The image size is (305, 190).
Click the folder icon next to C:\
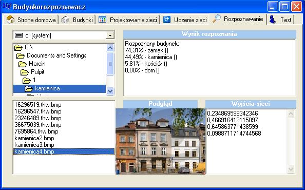tap(18, 47)
